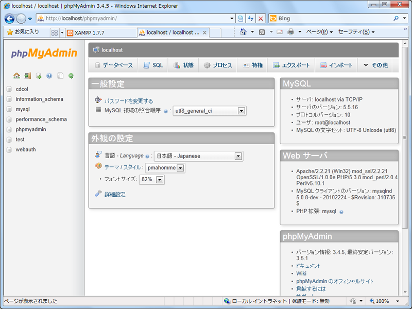Click the green reload navigation icon
The width and height of the screenshot is (412, 309).
click(x=71, y=76)
